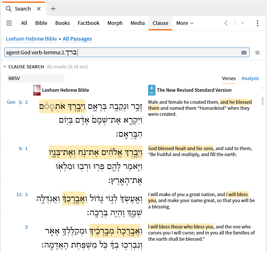The image size is (267, 253).
Task: Click the results scrollbar thumb
Action: (x=263, y=101)
